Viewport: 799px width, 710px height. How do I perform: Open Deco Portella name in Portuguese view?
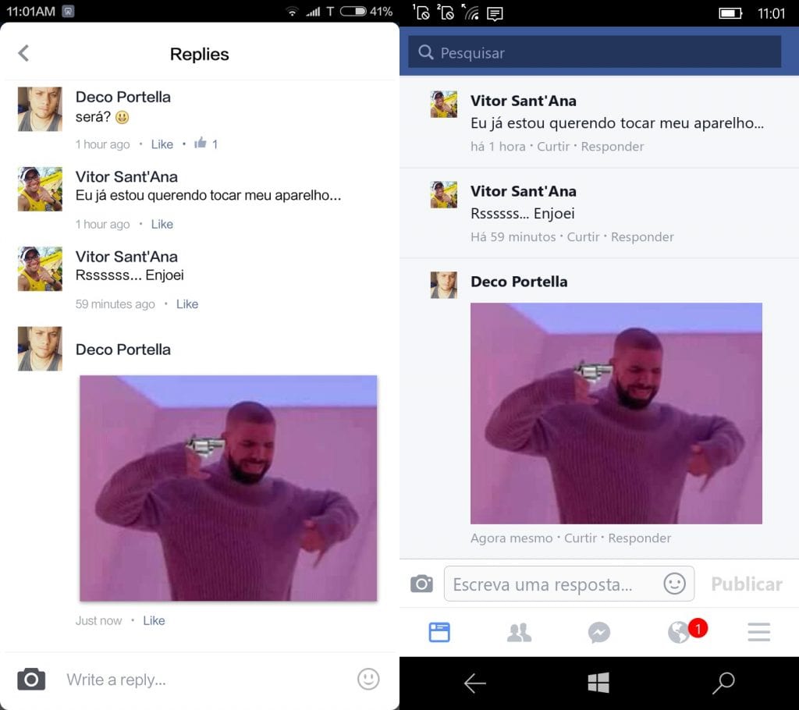click(x=519, y=282)
